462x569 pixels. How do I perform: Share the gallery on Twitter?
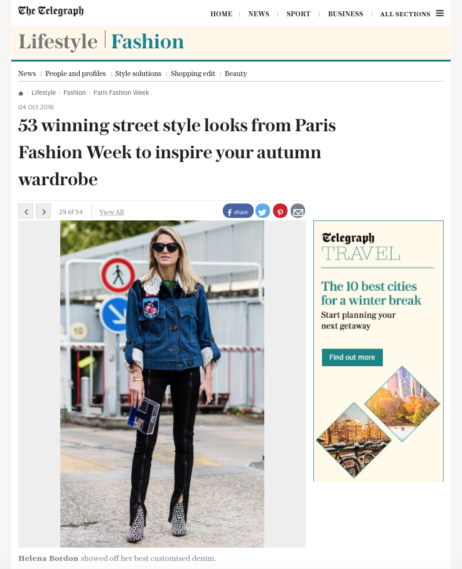[x=262, y=211]
